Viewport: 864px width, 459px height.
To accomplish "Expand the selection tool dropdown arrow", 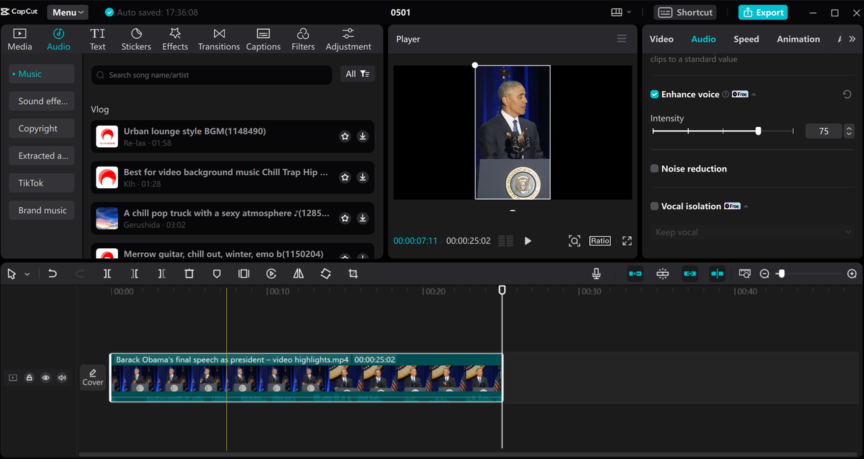I will [27, 274].
